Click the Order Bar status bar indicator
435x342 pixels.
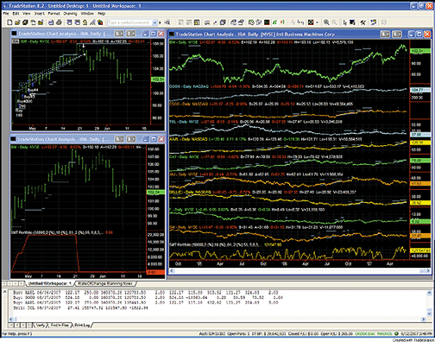[x=364, y=333]
